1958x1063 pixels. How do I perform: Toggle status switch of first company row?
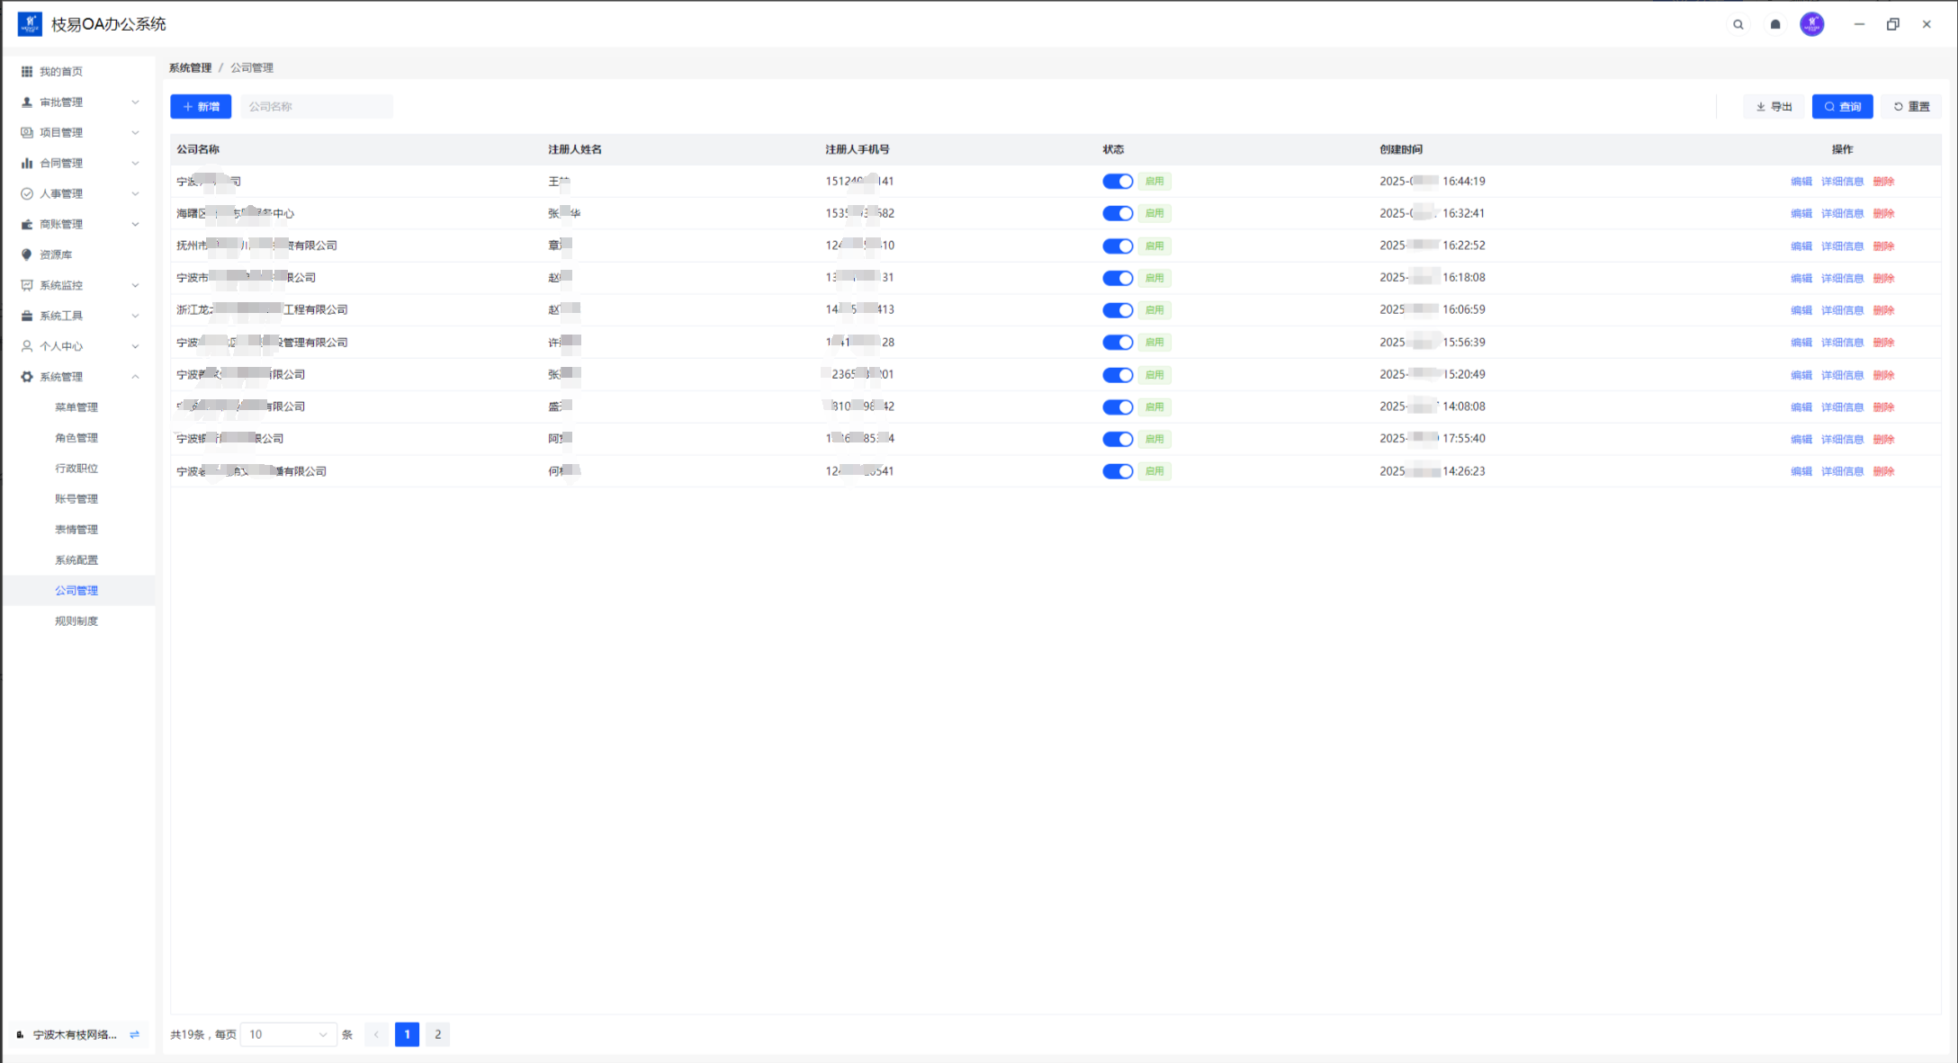point(1117,182)
